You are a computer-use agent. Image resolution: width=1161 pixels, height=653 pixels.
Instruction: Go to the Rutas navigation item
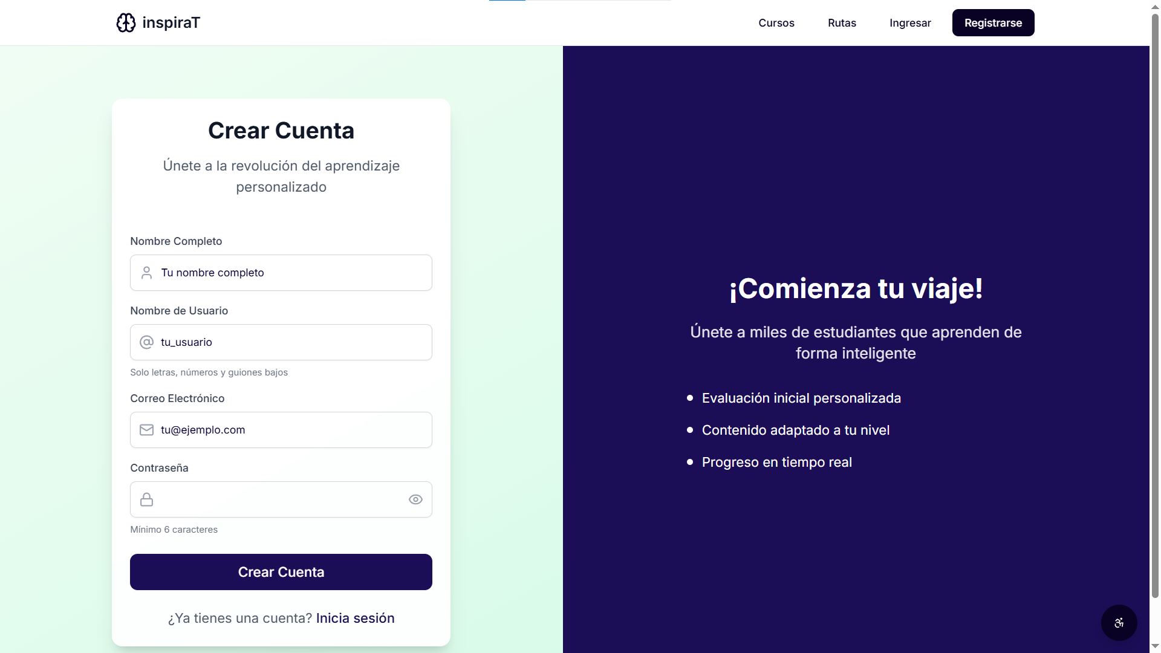(x=842, y=23)
